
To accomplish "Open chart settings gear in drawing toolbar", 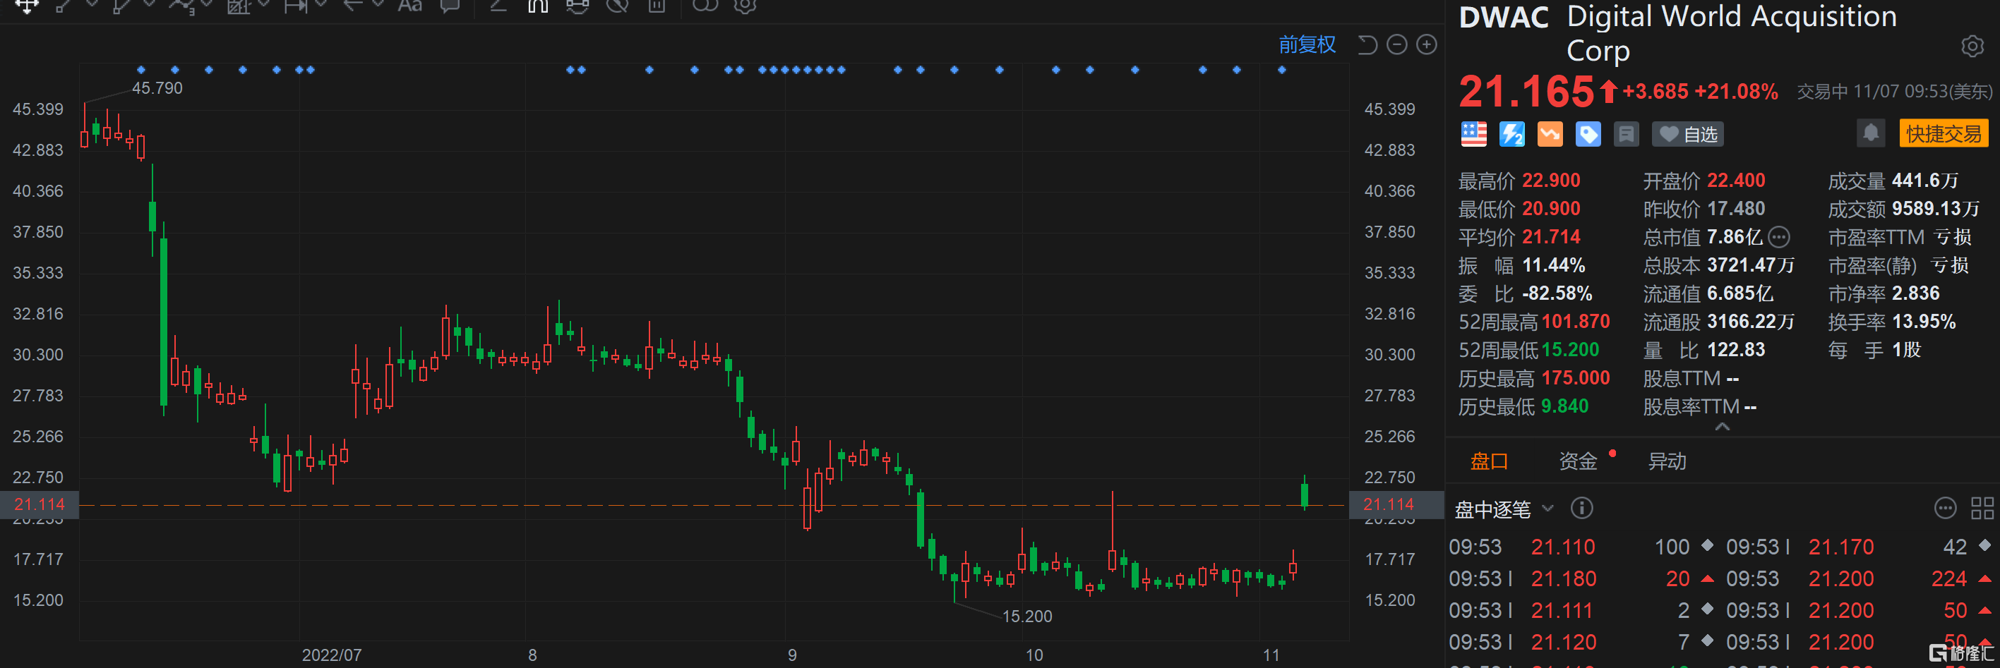I will 745,6.
